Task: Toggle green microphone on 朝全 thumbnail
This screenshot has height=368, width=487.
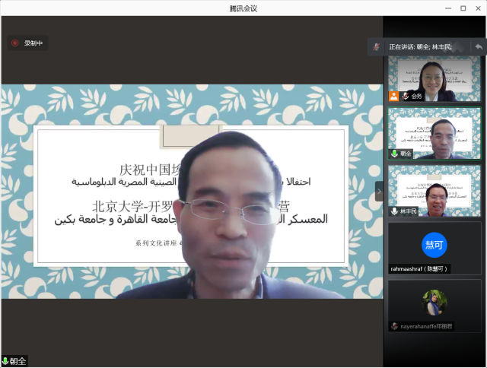Action: (394, 154)
